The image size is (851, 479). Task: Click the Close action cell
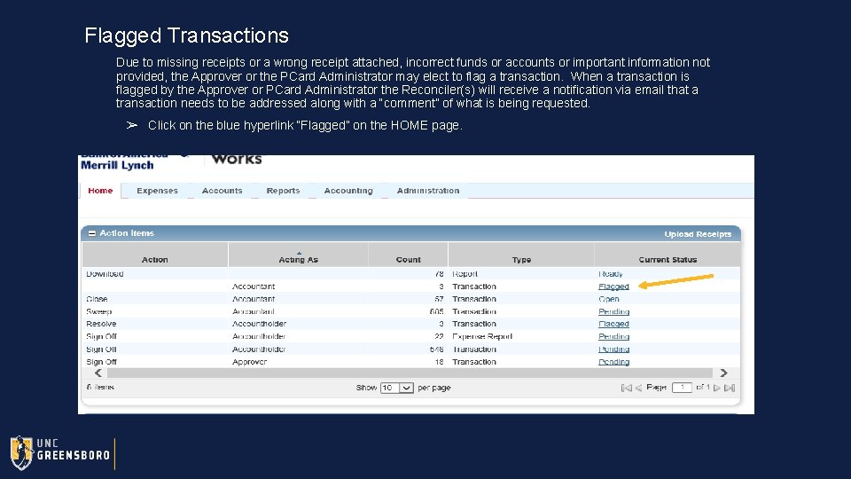[97, 299]
